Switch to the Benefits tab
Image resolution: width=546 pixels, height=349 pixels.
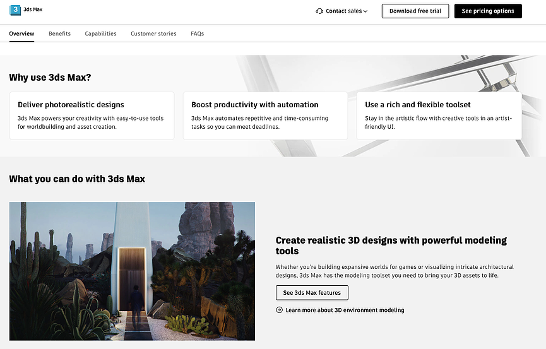click(59, 34)
